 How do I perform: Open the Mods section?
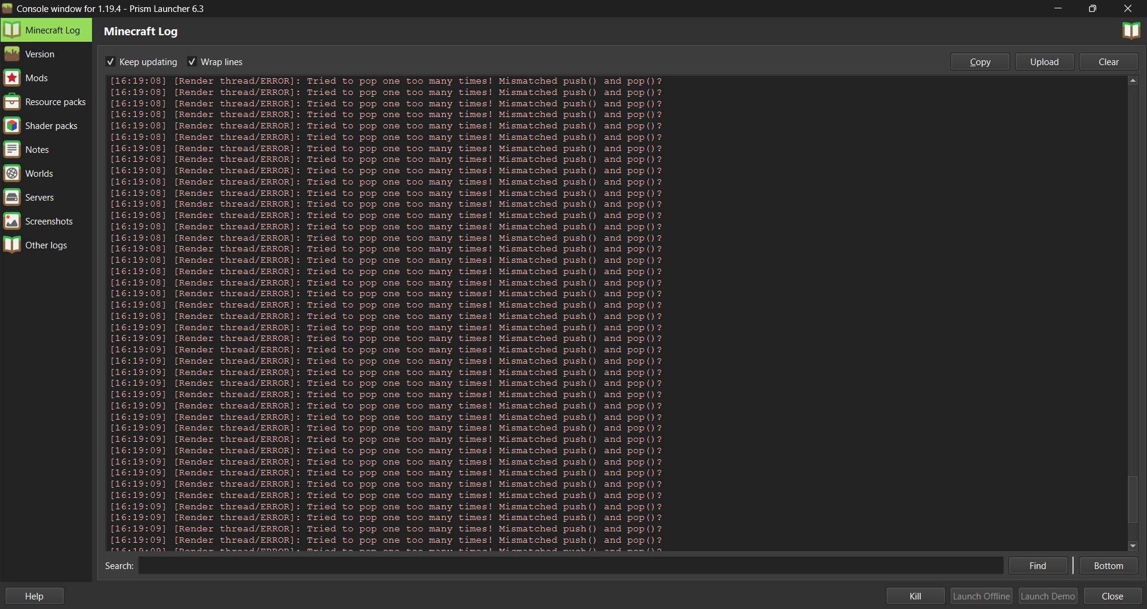[x=37, y=78]
